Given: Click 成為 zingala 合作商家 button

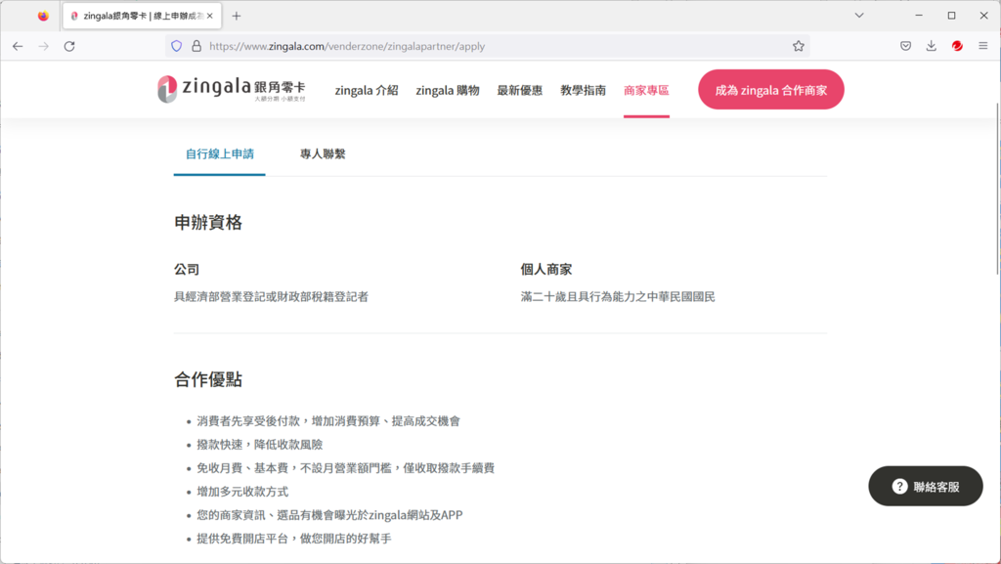Looking at the screenshot, I should coord(771,89).
